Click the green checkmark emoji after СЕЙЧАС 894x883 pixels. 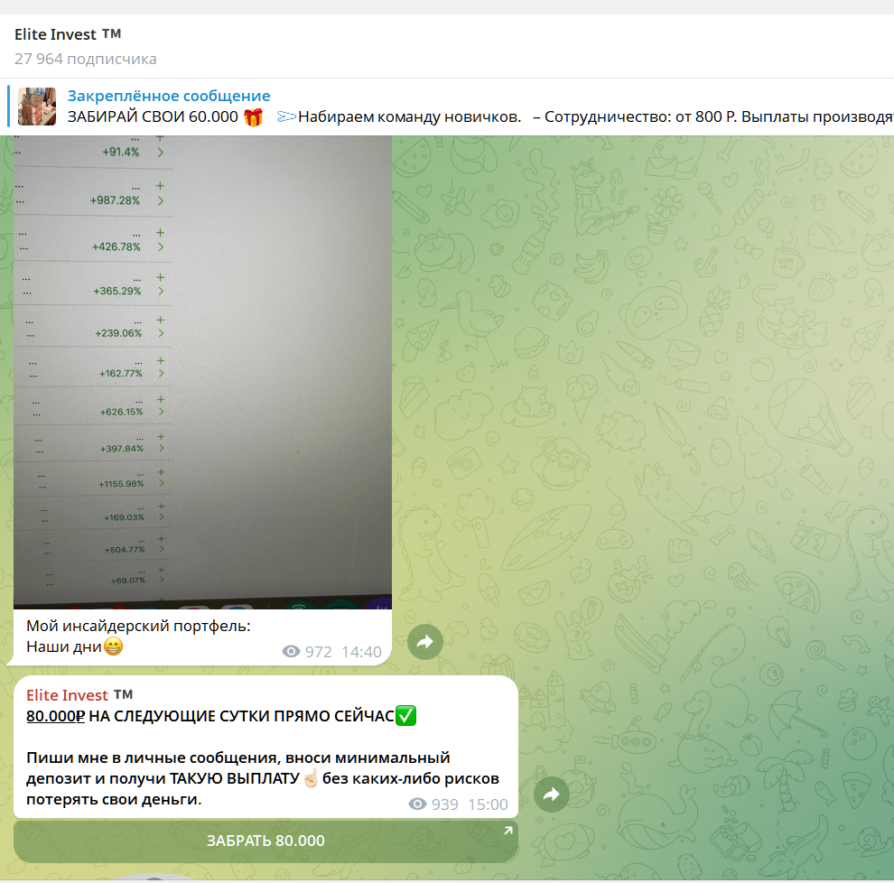[x=406, y=715]
